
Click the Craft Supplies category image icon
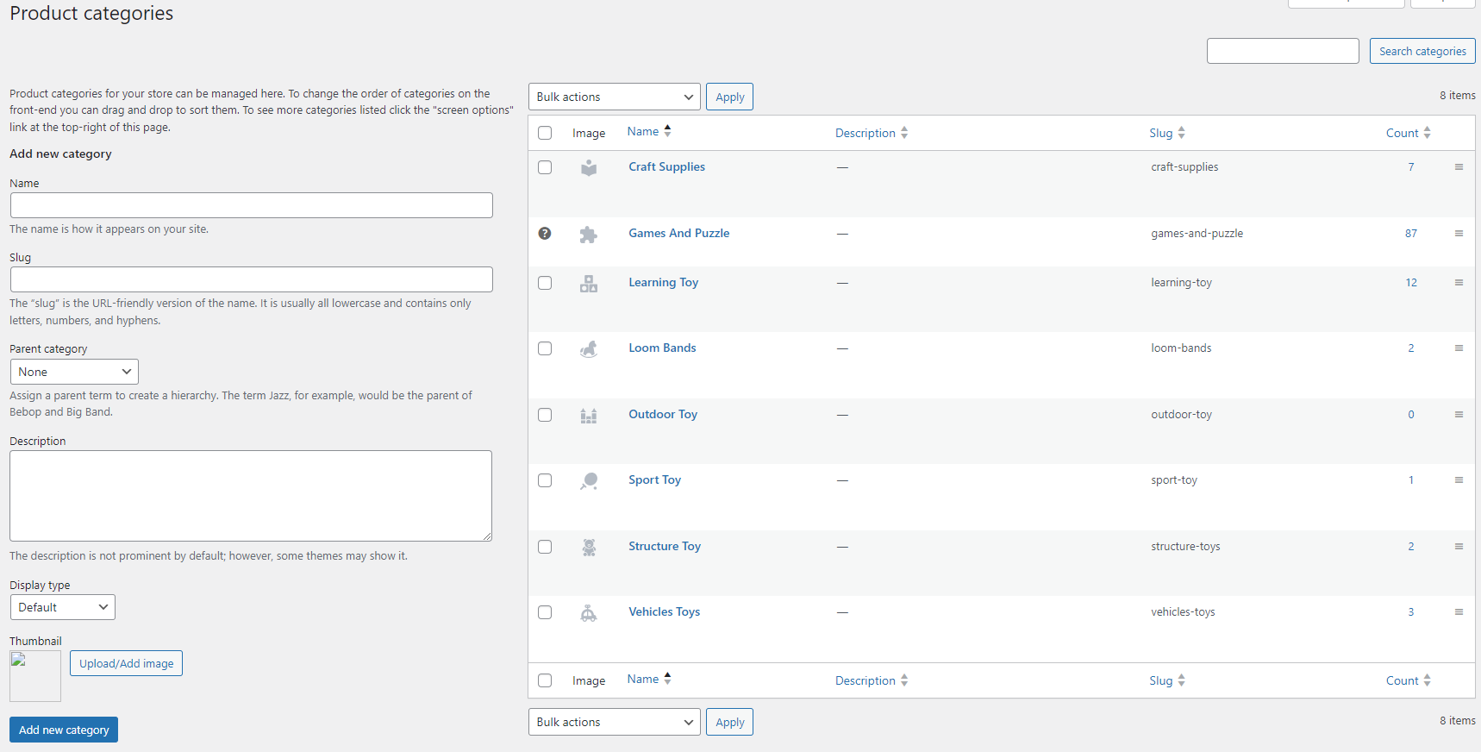[x=589, y=168]
